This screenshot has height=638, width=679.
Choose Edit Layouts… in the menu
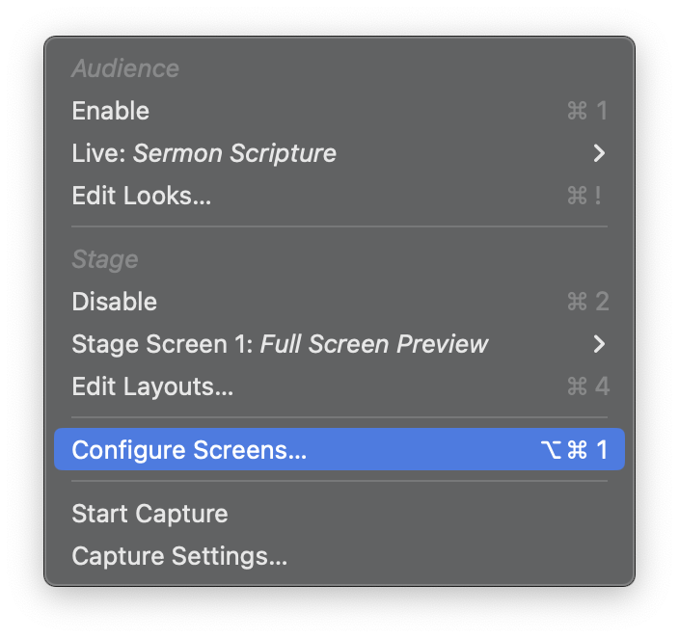pyautogui.click(x=152, y=386)
